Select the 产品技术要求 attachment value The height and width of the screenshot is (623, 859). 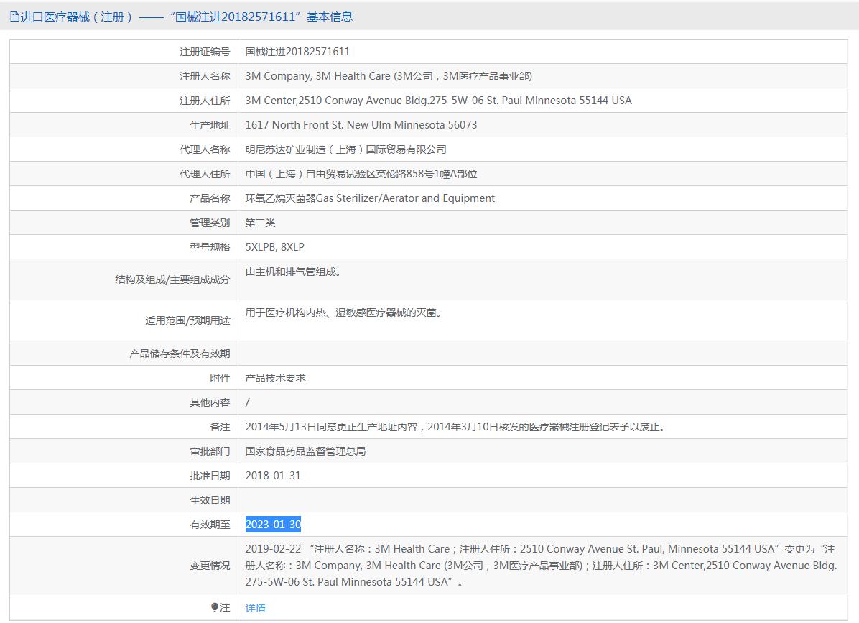coord(276,378)
